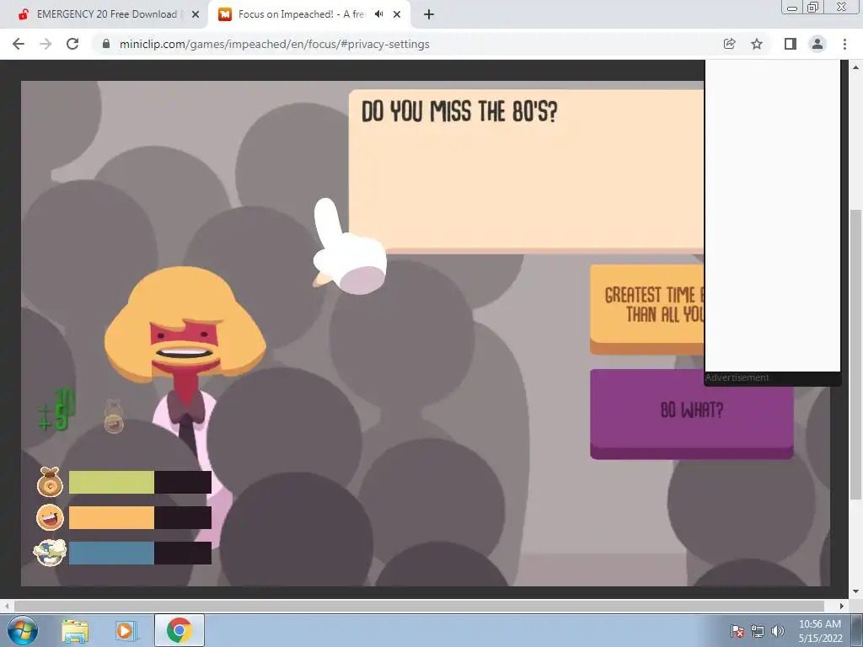The height and width of the screenshot is (647, 863).
Task: Go back to previous page
Action: [19, 44]
